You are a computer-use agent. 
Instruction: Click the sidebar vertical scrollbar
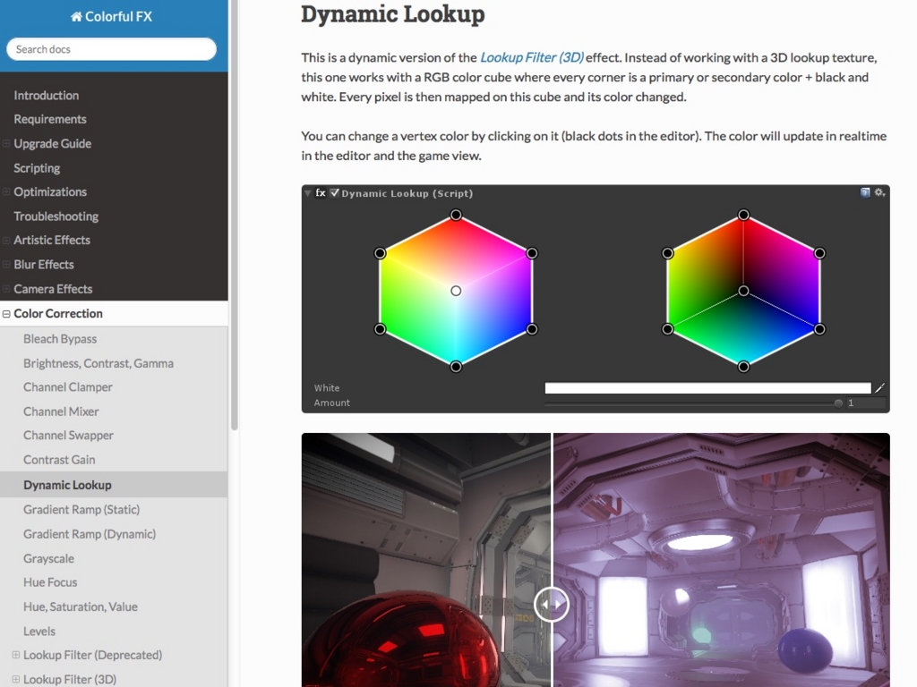pos(235,215)
